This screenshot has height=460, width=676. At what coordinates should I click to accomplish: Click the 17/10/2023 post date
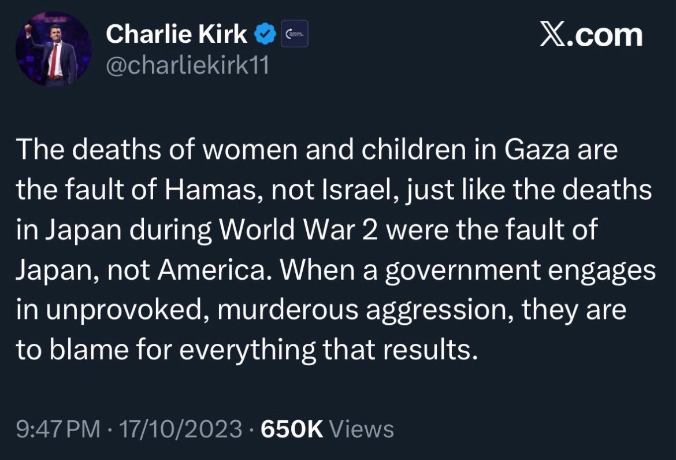(x=180, y=429)
